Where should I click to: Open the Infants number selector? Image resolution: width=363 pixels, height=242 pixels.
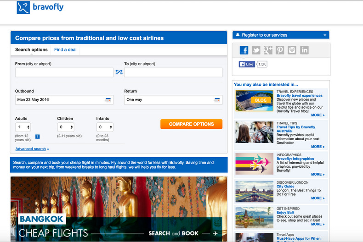(x=105, y=127)
